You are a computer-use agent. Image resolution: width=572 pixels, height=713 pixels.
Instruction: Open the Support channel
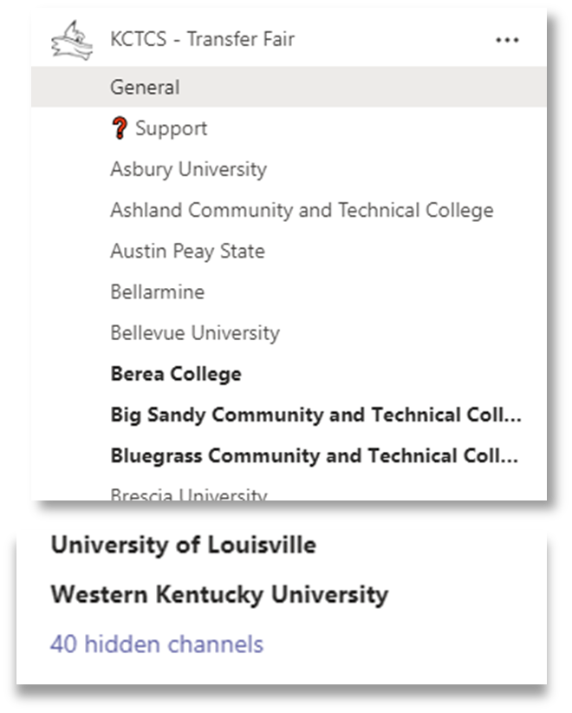click(x=289, y=128)
